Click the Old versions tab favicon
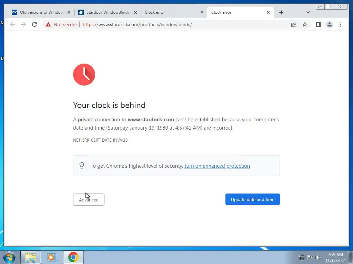Viewport: 353px width, 264px height. point(14,12)
